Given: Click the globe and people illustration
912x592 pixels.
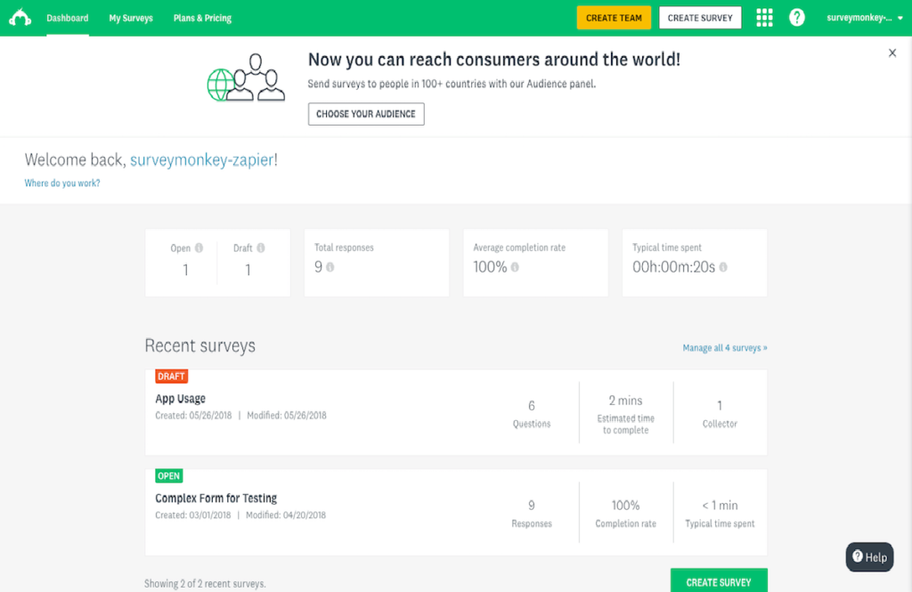Looking at the screenshot, I should pos(246,77).
